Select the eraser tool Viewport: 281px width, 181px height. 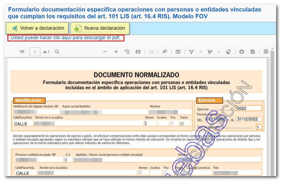tap(228, 52)
